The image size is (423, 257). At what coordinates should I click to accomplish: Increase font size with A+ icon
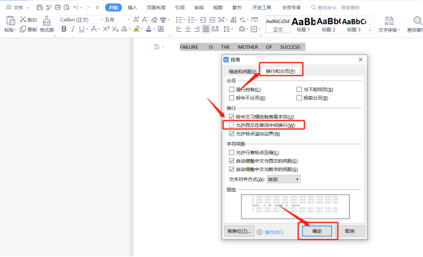coord(136,19)
